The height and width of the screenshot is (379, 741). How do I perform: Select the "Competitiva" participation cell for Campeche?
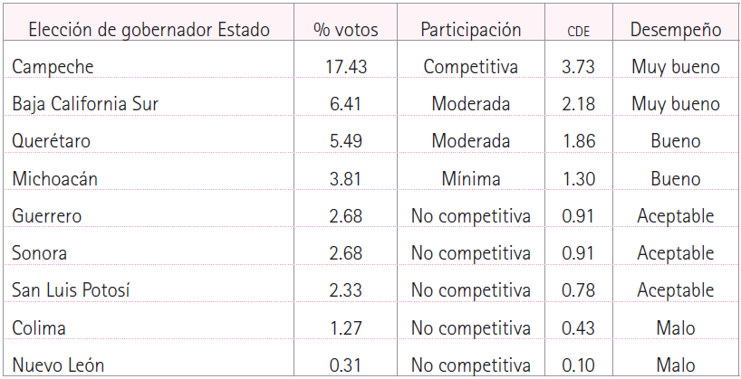coord(470,66)
